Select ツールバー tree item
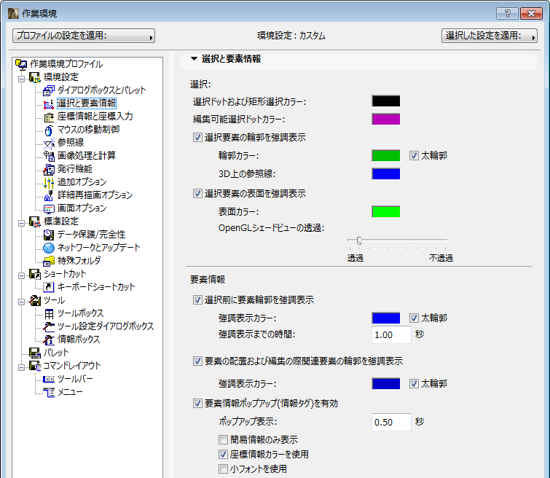The width and height of the screenshot is (550, 478). pos(75,379)
